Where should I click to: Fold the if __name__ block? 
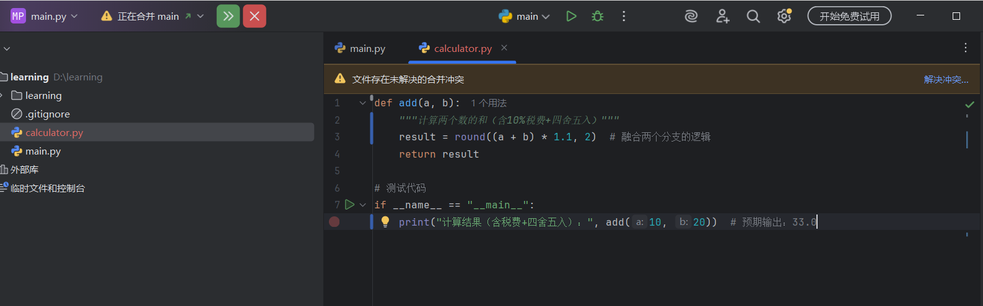tap(363, 205)
